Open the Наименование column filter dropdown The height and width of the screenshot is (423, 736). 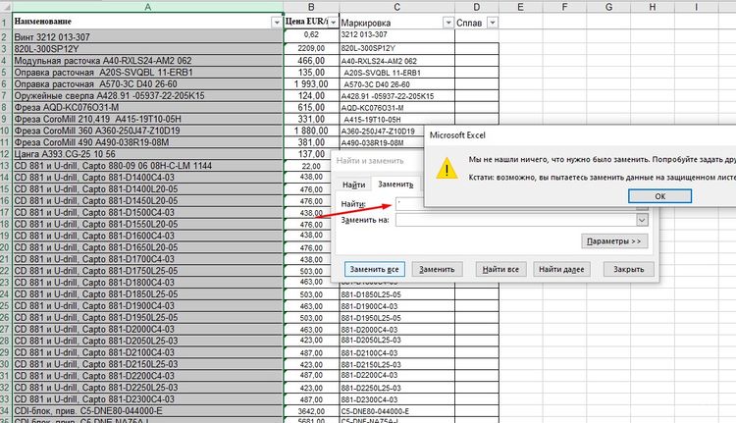click(276, 23)
